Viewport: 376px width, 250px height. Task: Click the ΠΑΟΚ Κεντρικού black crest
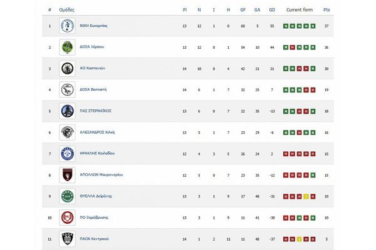(67, 239)
